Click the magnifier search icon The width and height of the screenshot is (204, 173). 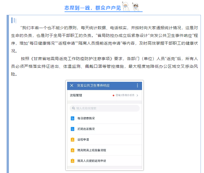(73, 108)
